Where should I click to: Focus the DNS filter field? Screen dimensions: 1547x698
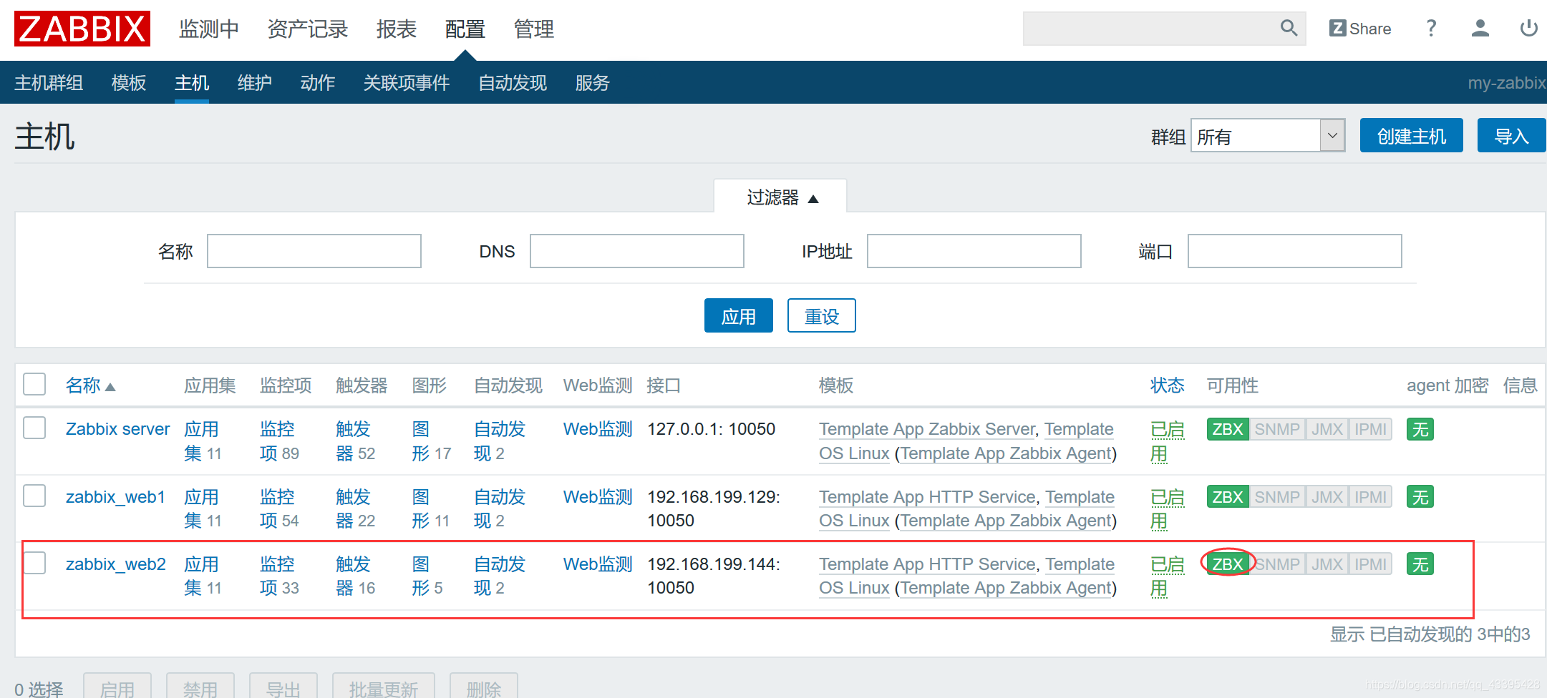(637, 251)
